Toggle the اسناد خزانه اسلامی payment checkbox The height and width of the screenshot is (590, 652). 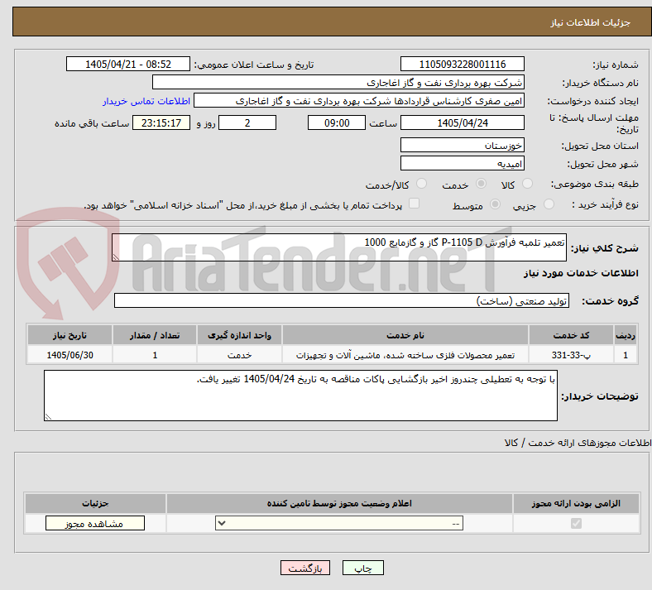(x=415, y=204)
